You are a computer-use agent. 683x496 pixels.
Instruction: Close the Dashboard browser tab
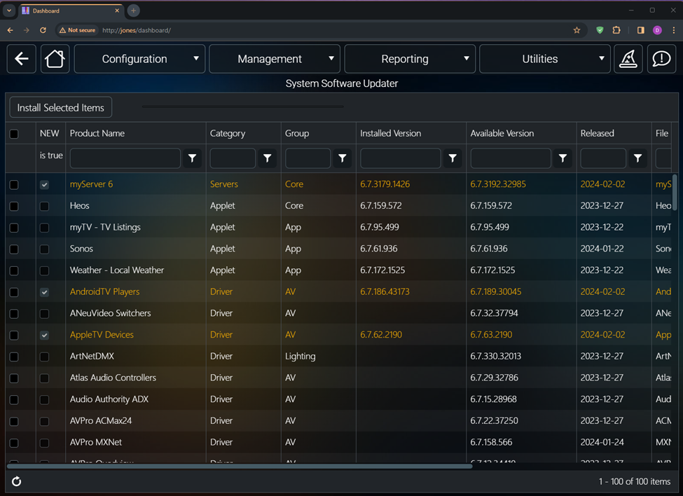(117, 11)
